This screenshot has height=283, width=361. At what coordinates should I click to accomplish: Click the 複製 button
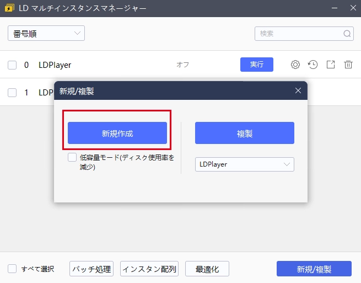pos(245,133)
